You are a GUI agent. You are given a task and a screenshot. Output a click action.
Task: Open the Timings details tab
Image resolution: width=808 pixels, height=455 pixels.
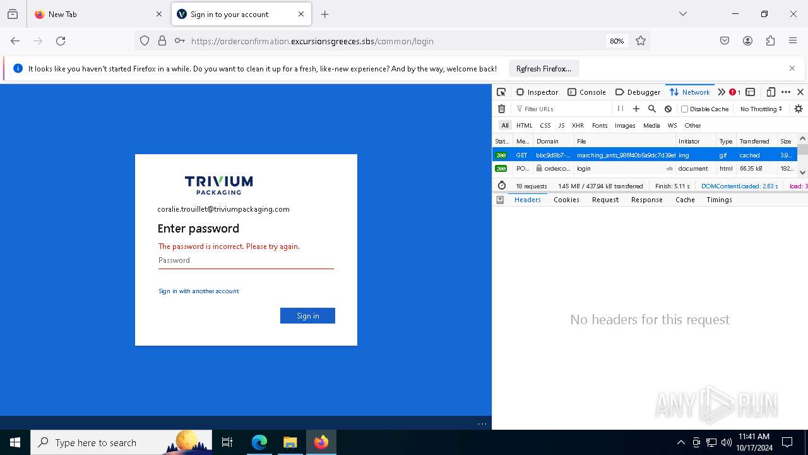(x=719, y=200)
